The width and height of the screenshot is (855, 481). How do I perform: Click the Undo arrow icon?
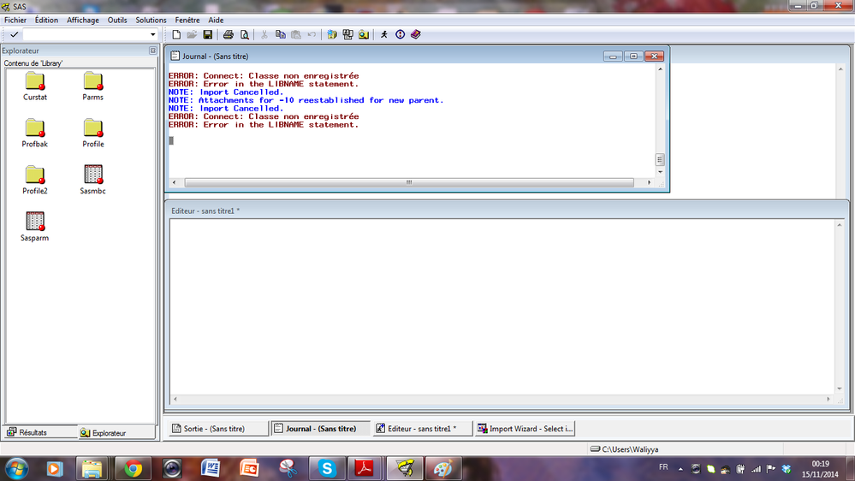[x=312, y=34]
